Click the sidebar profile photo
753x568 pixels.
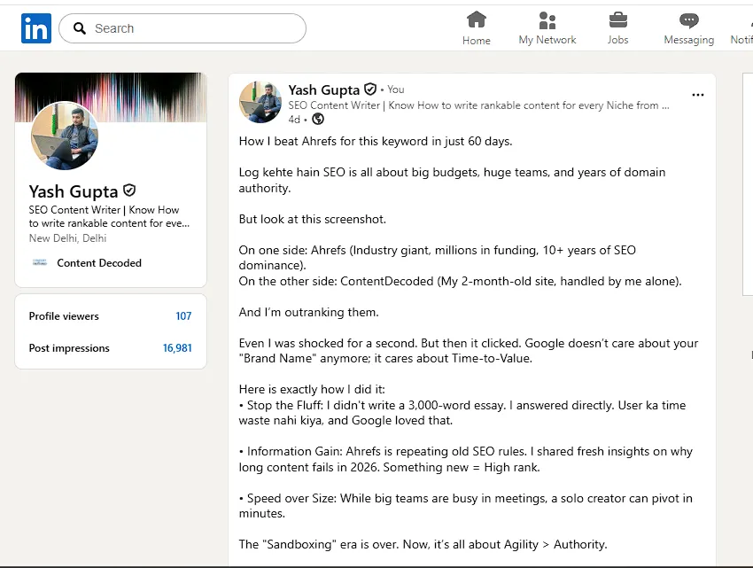[65, 136]
